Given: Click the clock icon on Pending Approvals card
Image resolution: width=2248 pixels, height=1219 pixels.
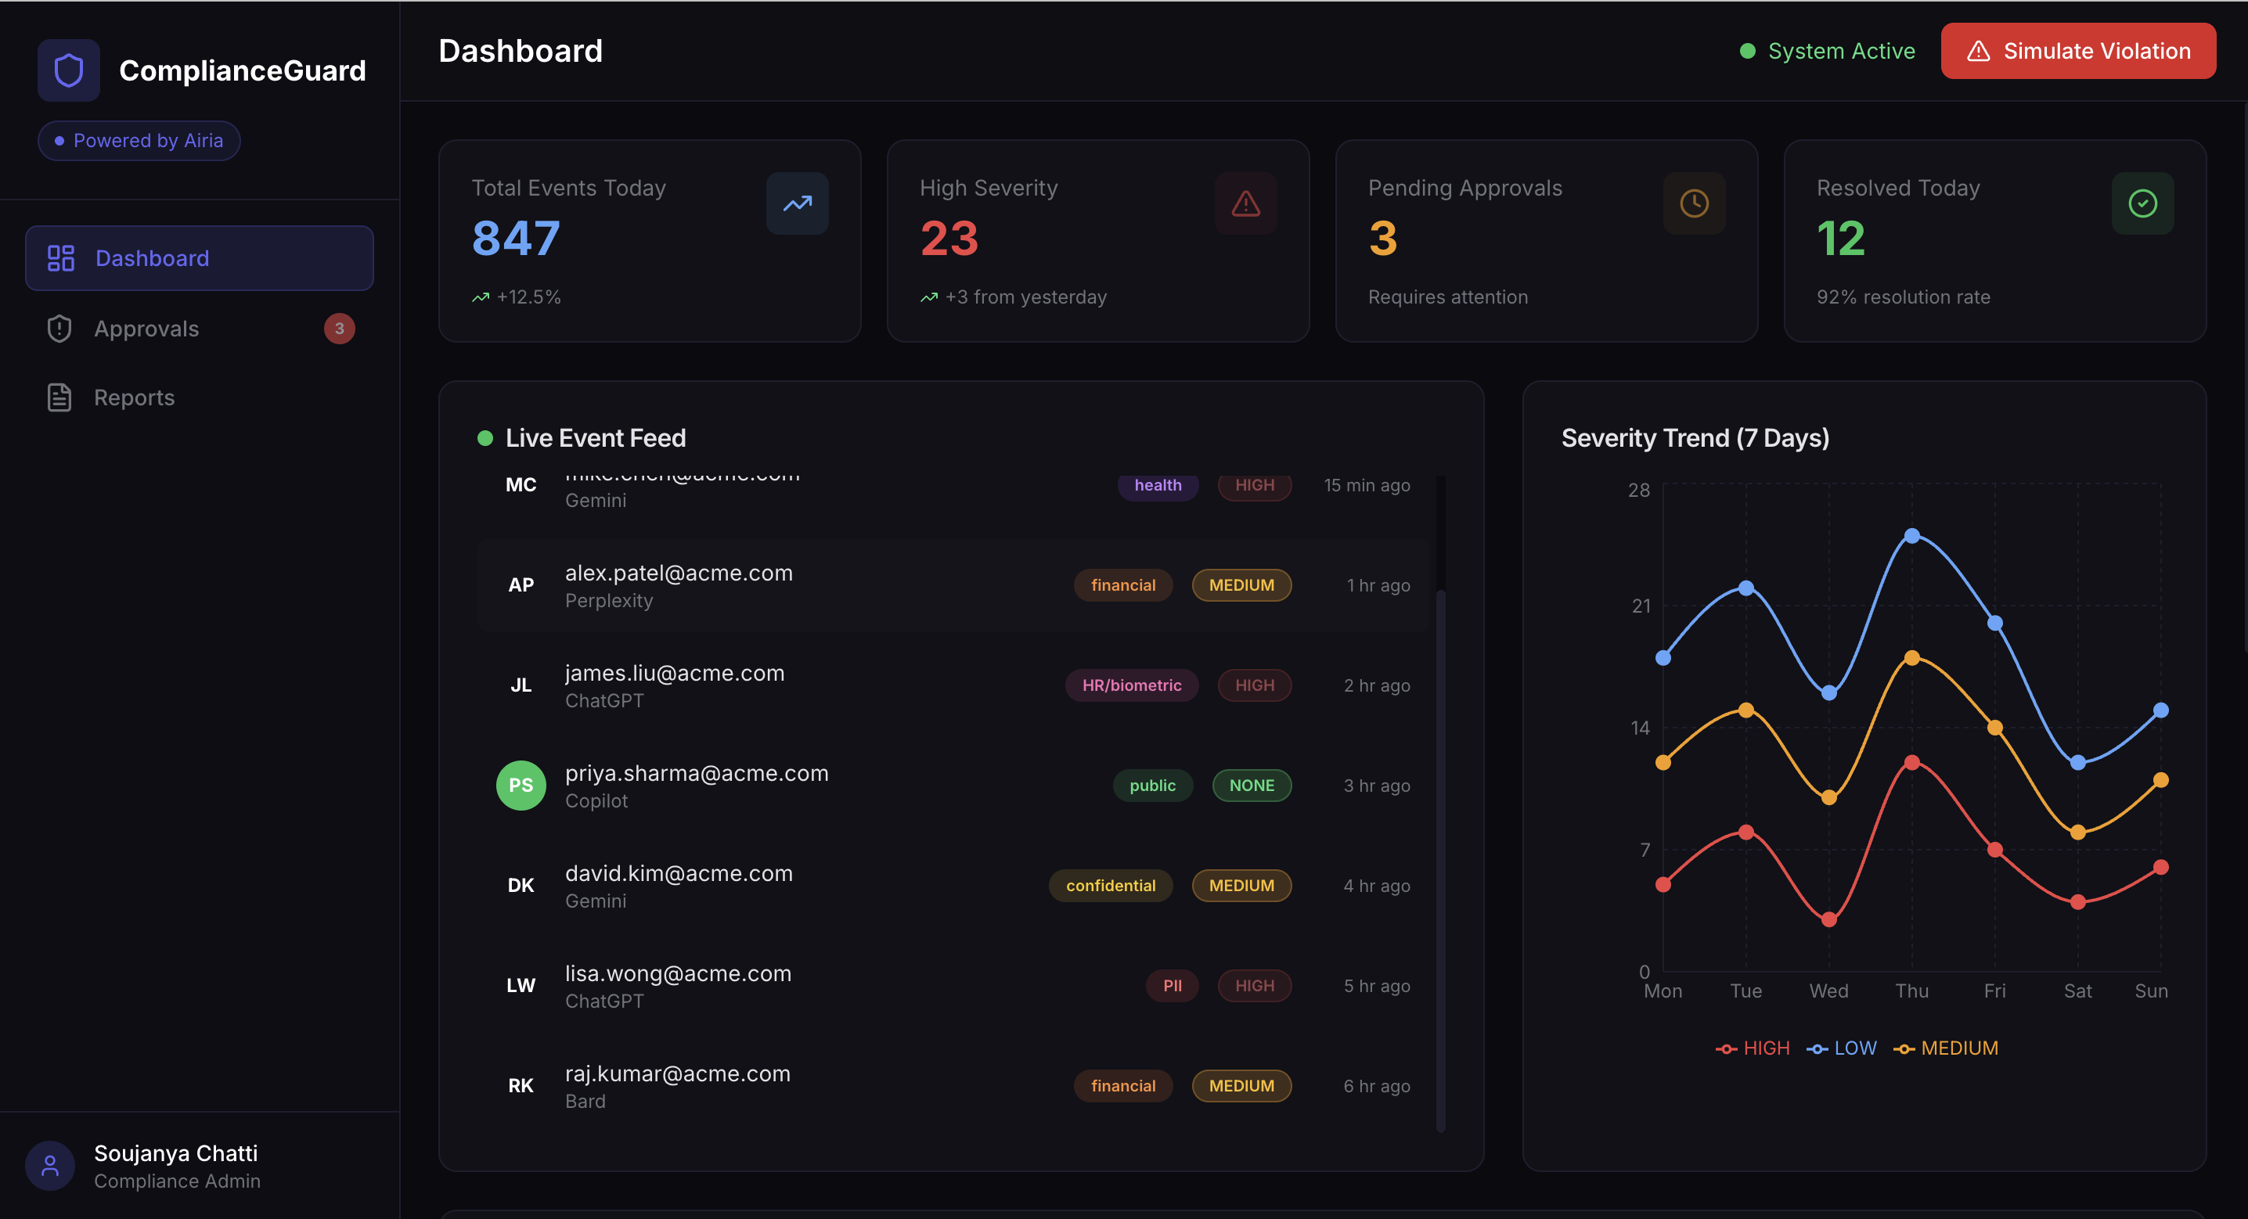Looking at the screenshot, I should point(1693,203).
